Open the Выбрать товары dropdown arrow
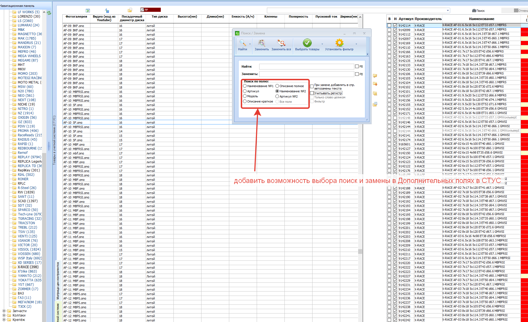This screenshot has width=528, height=322. pos(322,44)
